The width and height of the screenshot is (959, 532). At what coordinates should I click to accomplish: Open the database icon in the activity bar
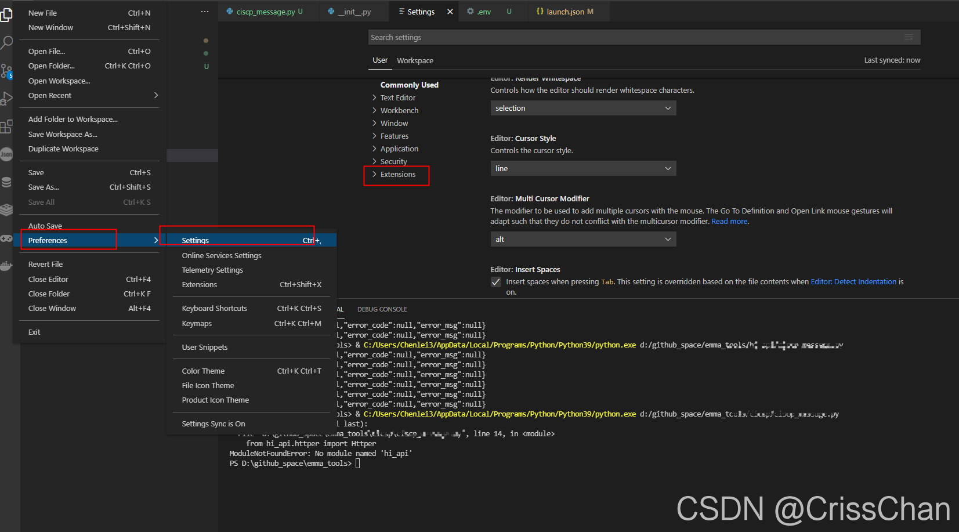[x=6, y=182]
